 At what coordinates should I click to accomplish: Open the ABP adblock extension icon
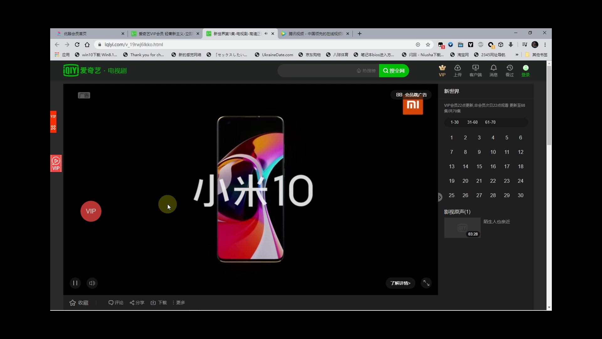481,45
